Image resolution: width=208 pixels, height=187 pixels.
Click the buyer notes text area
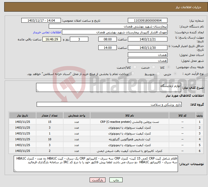click(x=96, y=164)
